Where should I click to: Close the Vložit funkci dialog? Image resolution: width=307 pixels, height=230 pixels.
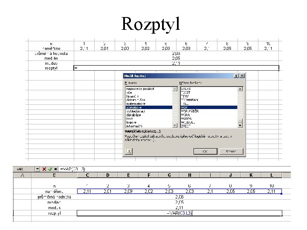(x=242, y=76)
